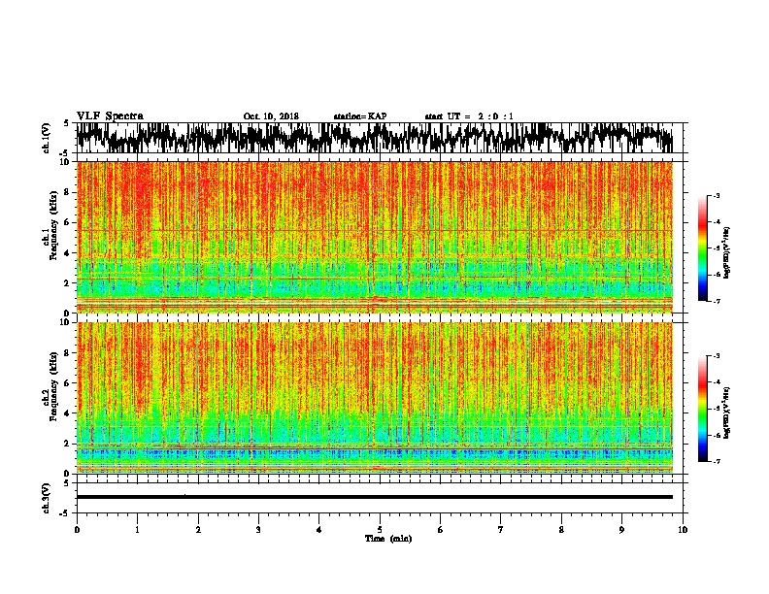Click the '10' label ending the time axis
Screen dimensions: 769x594
coord(683,530)
